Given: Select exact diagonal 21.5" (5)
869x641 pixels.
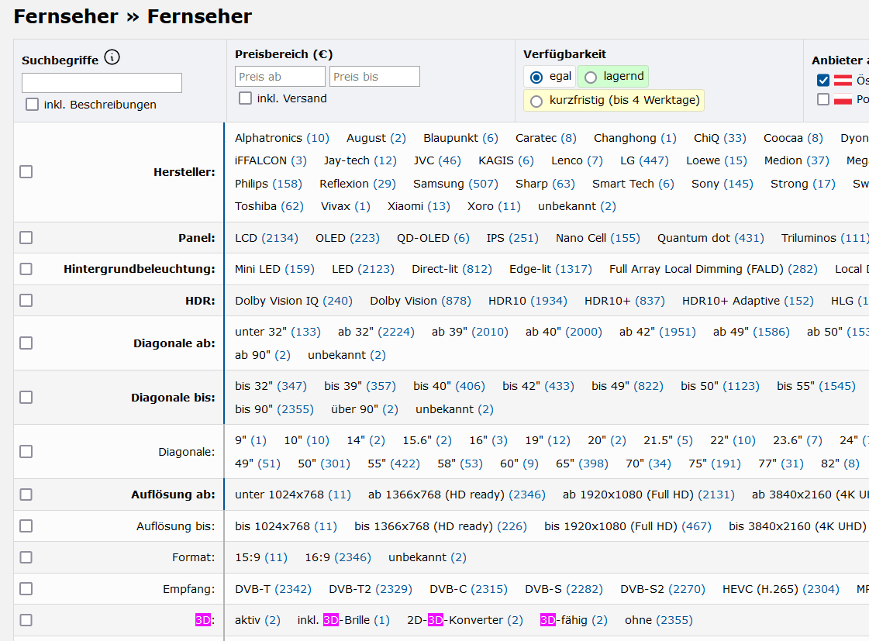Looking at the screenshot, I should click(x=668, y=440).
